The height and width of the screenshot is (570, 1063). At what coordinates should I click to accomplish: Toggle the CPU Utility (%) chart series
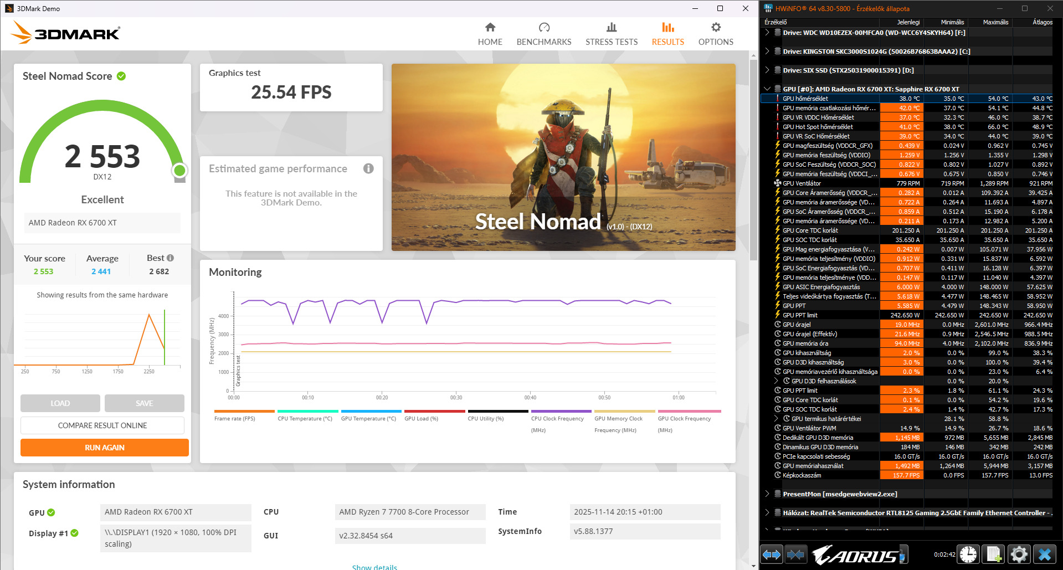point(498,415)
